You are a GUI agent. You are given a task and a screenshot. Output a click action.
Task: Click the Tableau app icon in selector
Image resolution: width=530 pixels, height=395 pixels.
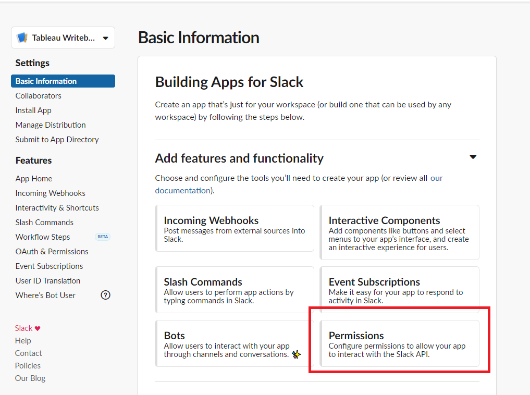(x=22, y=38)
